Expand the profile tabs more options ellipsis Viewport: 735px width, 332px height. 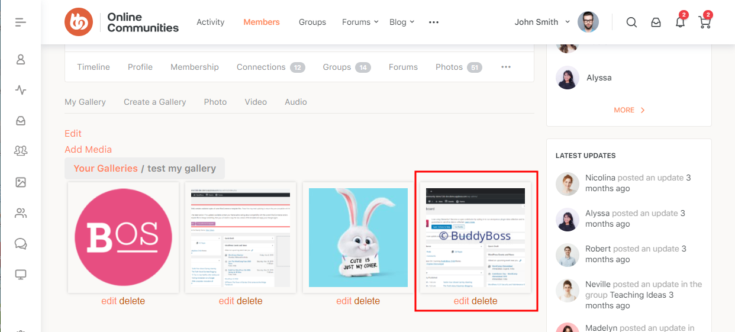506,67
